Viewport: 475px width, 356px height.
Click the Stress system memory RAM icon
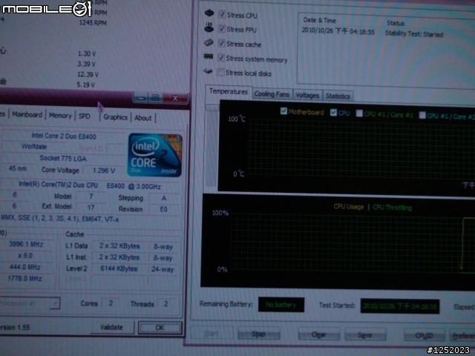pos(209,56)
